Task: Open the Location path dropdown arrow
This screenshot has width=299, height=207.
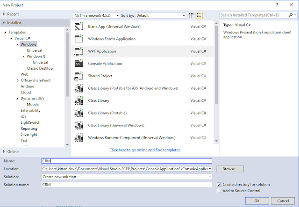Action: pos(210,169)
